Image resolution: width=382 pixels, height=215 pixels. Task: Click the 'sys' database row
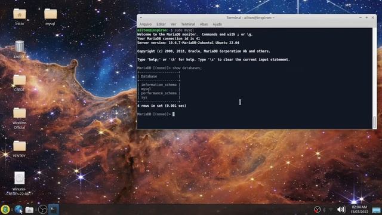point(144,97)
